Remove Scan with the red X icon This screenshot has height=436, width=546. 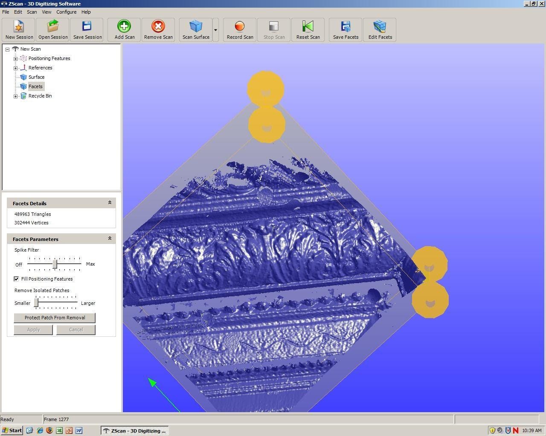[158, 30]
